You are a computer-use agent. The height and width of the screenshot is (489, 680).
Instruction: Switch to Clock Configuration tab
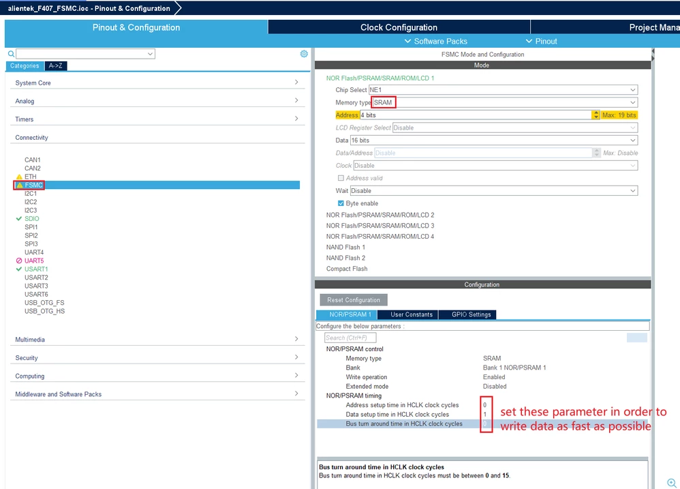[399, 27]
